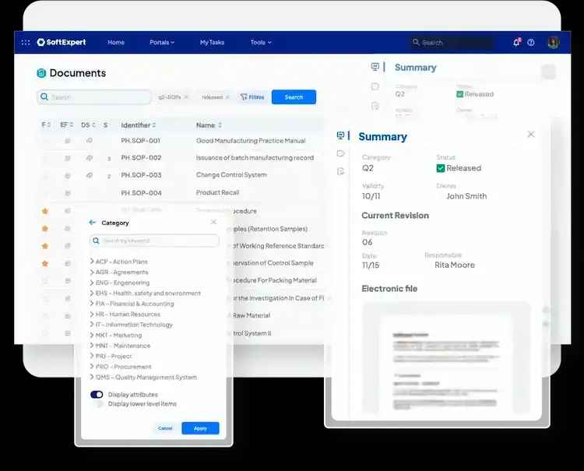The width and height of the screenshot is (584, 471).
Task: Sort by the Identifier column header
Action: (x=138, y=125)
